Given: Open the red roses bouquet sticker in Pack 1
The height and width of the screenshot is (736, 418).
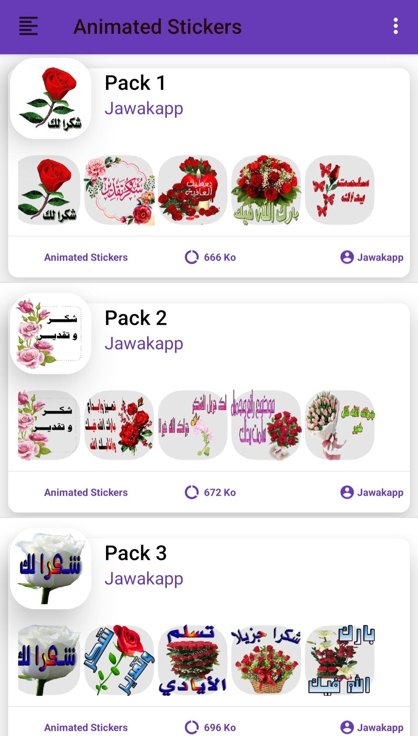Looking at the screenshot, I should (x=266, y=190).
